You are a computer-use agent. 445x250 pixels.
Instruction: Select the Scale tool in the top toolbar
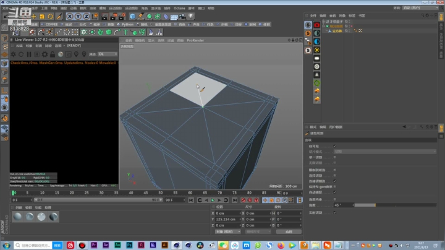[x=42, y=17]
